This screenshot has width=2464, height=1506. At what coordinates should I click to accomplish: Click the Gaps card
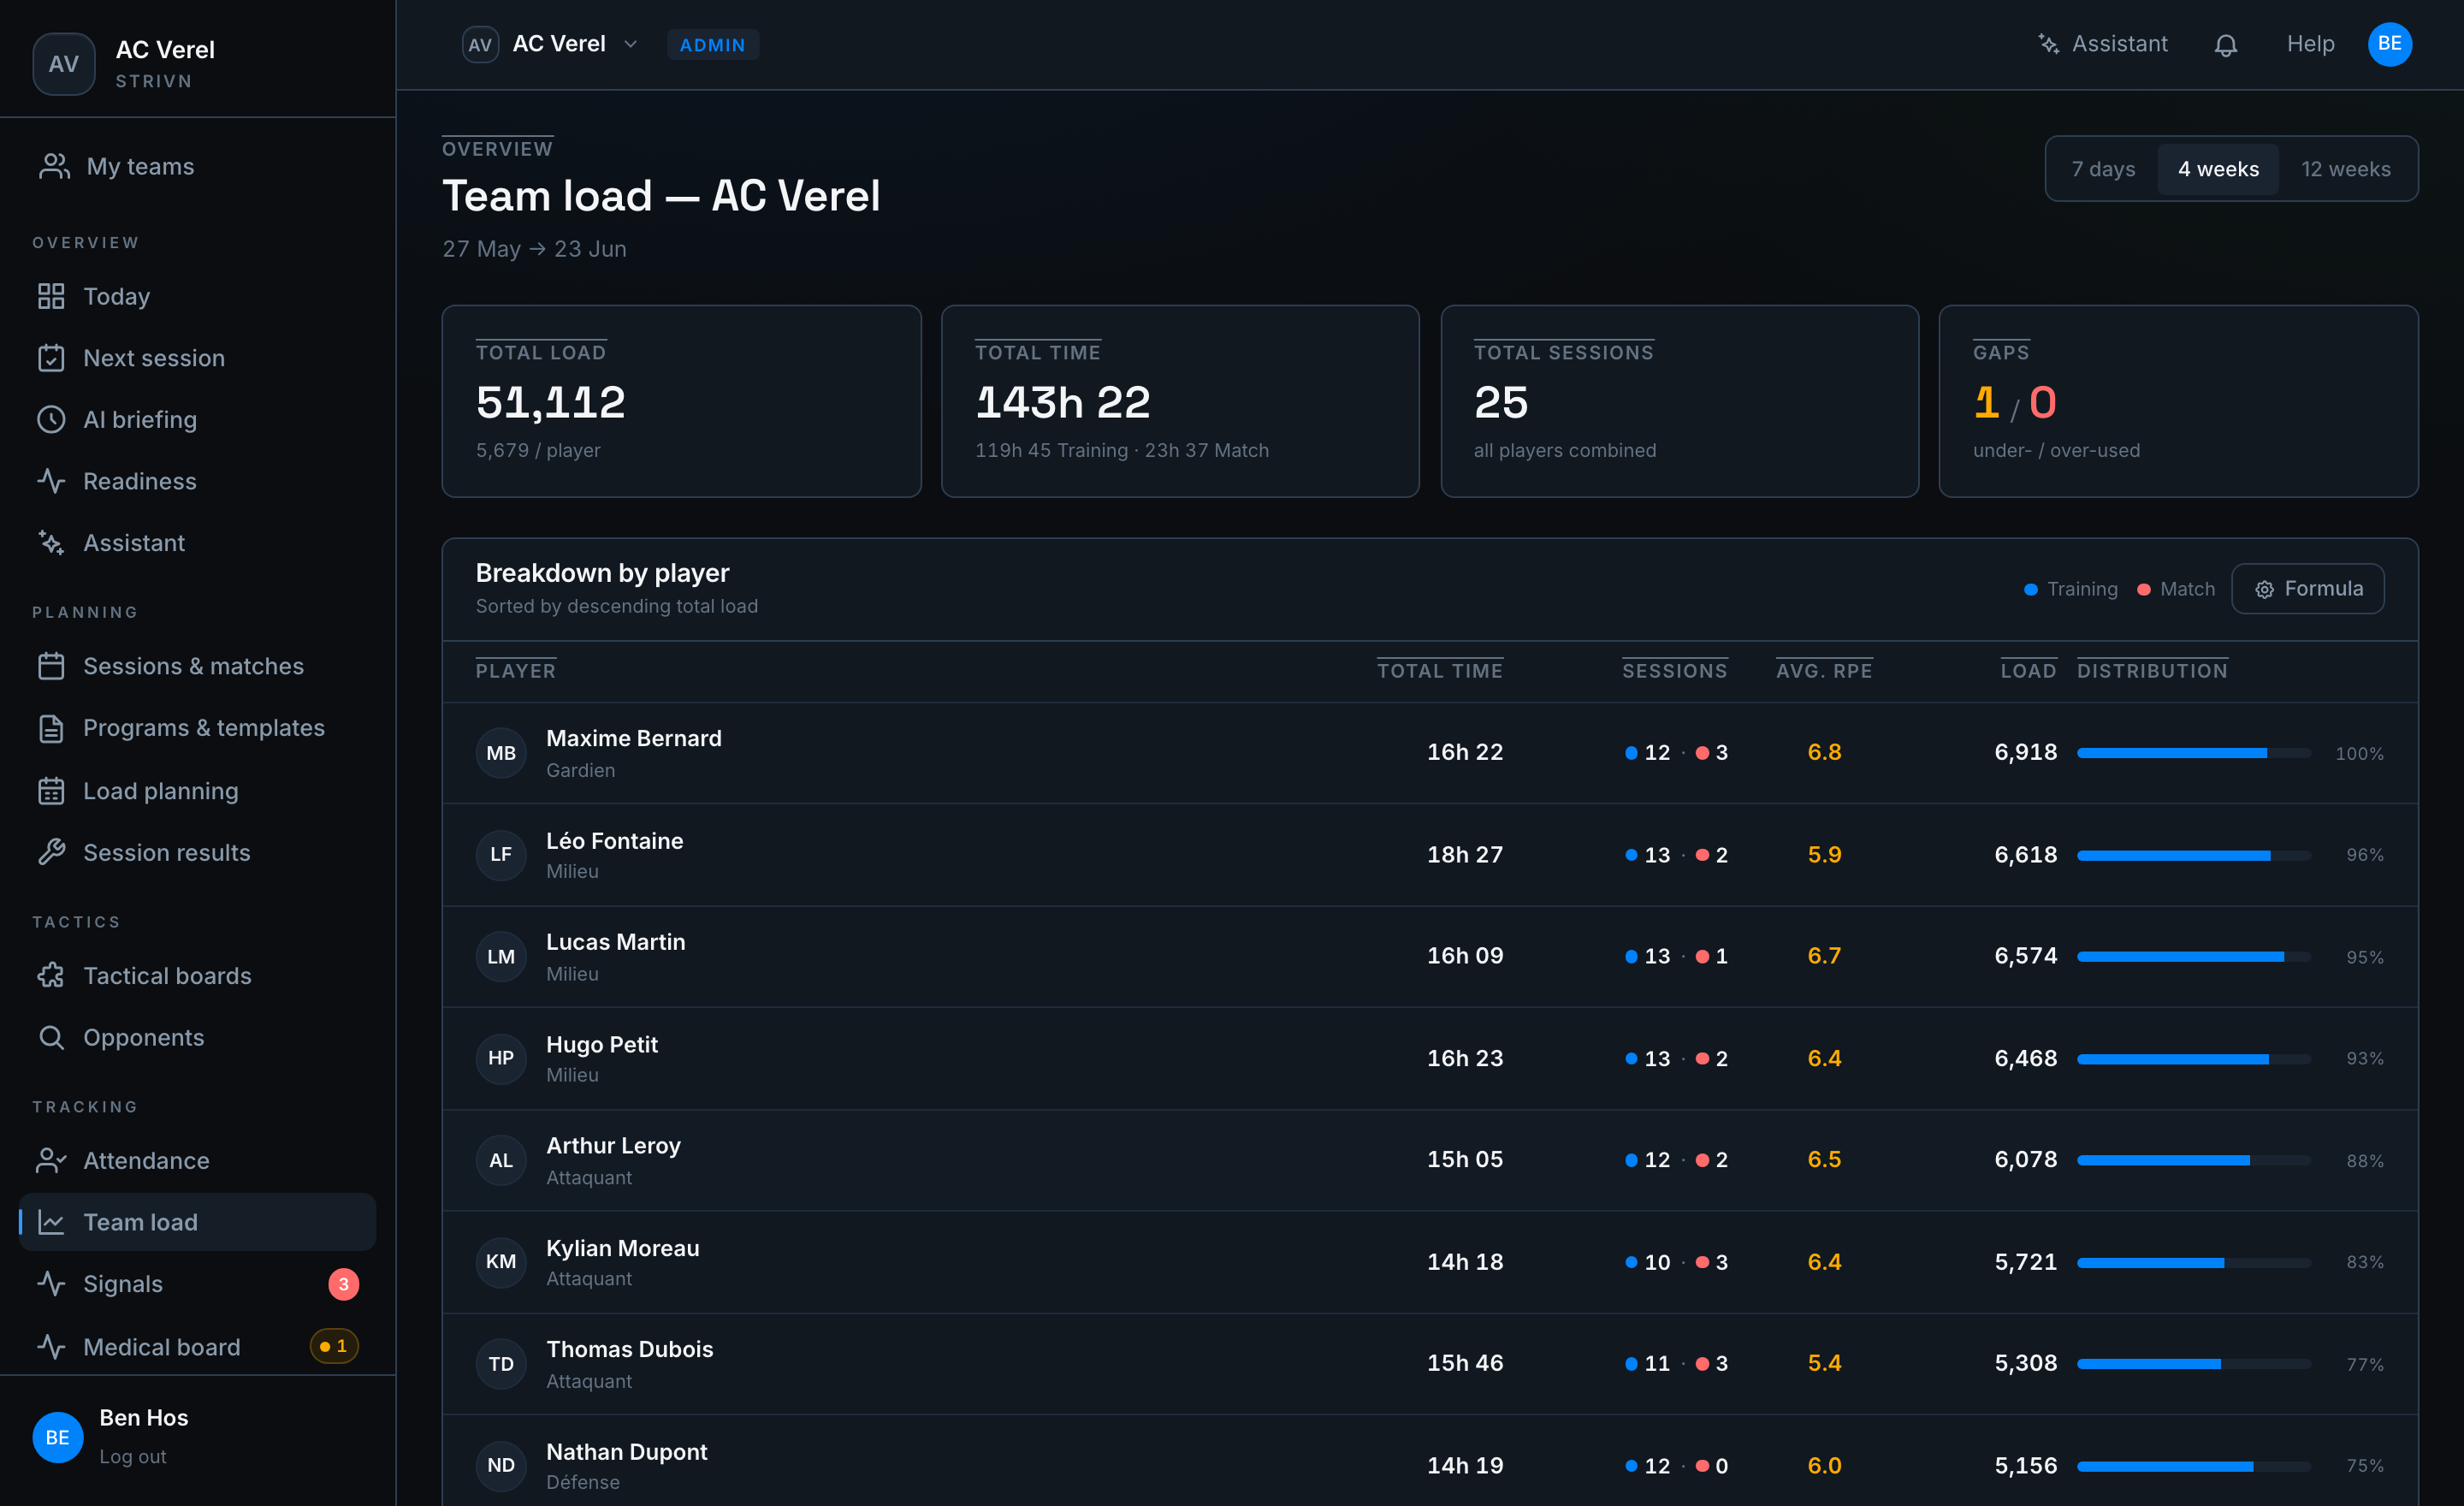(2178, 401)
